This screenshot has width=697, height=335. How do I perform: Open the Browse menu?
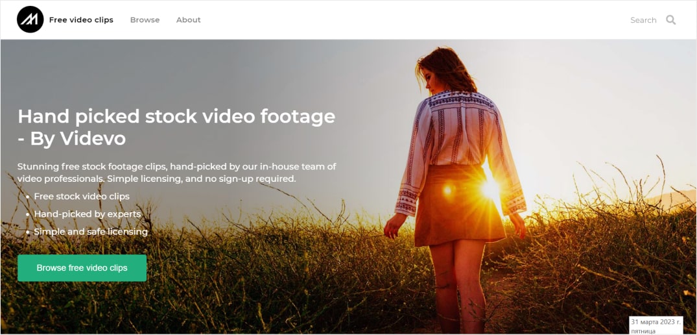coord(145,20)
